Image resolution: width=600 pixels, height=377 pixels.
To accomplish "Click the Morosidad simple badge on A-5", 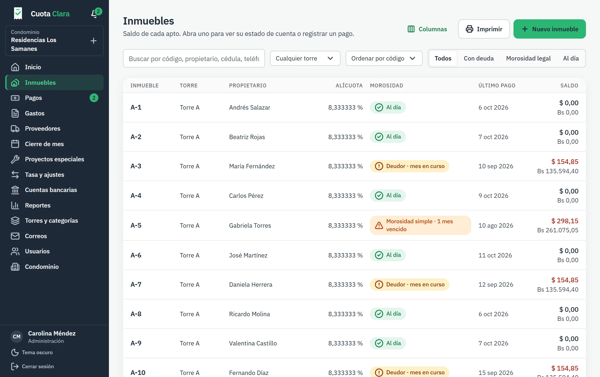I will coord(420,225).
